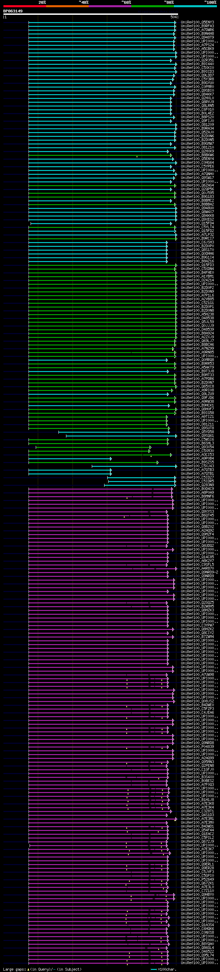This screenshot has height=972, width=220.
Task: Click the red 20% identity legend segment
Action: [24, 7]
